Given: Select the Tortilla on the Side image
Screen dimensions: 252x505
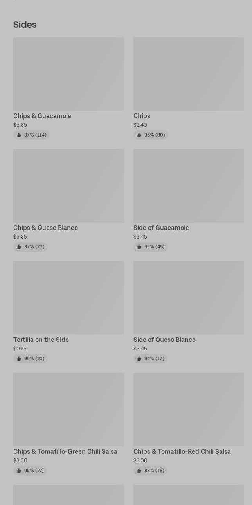Looking at the screenshot, I should [68, 298].
